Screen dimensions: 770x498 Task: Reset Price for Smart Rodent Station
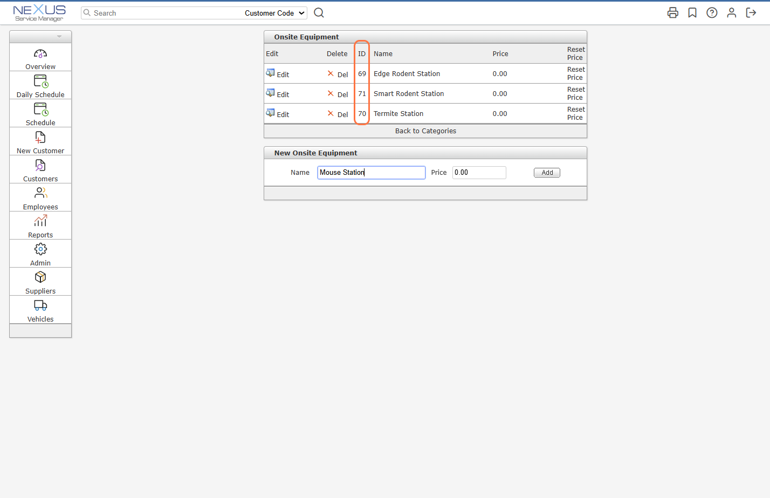coord(576,93)
